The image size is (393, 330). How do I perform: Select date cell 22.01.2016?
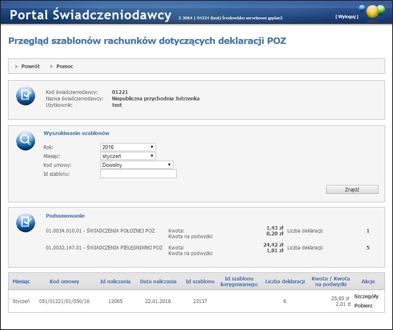click(158, 301)
